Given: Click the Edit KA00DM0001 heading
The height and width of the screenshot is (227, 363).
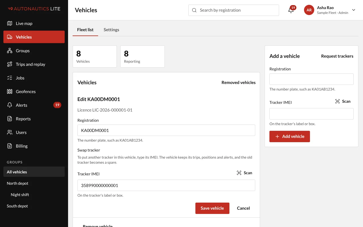Looking at the screenshot, I should click(99, 99).
